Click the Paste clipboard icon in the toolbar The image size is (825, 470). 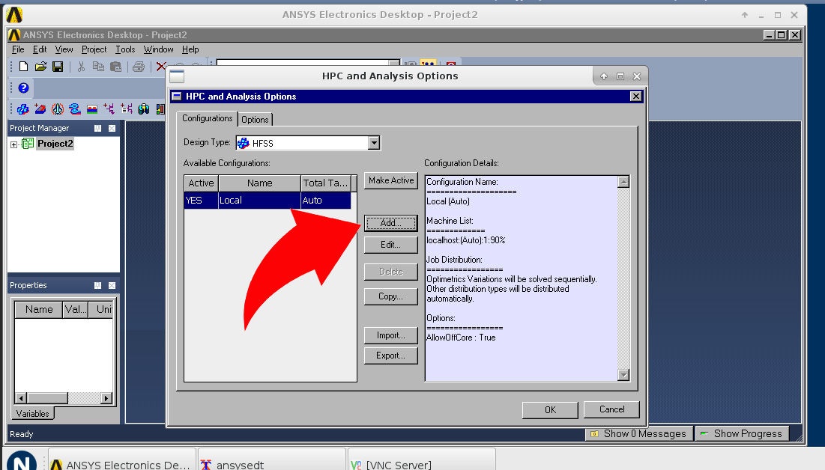click(115, 67)
